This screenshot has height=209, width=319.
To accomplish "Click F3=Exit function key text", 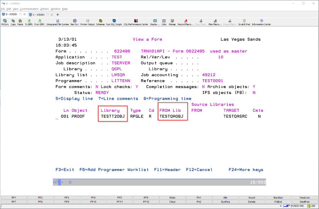I will tap(65, 170).
